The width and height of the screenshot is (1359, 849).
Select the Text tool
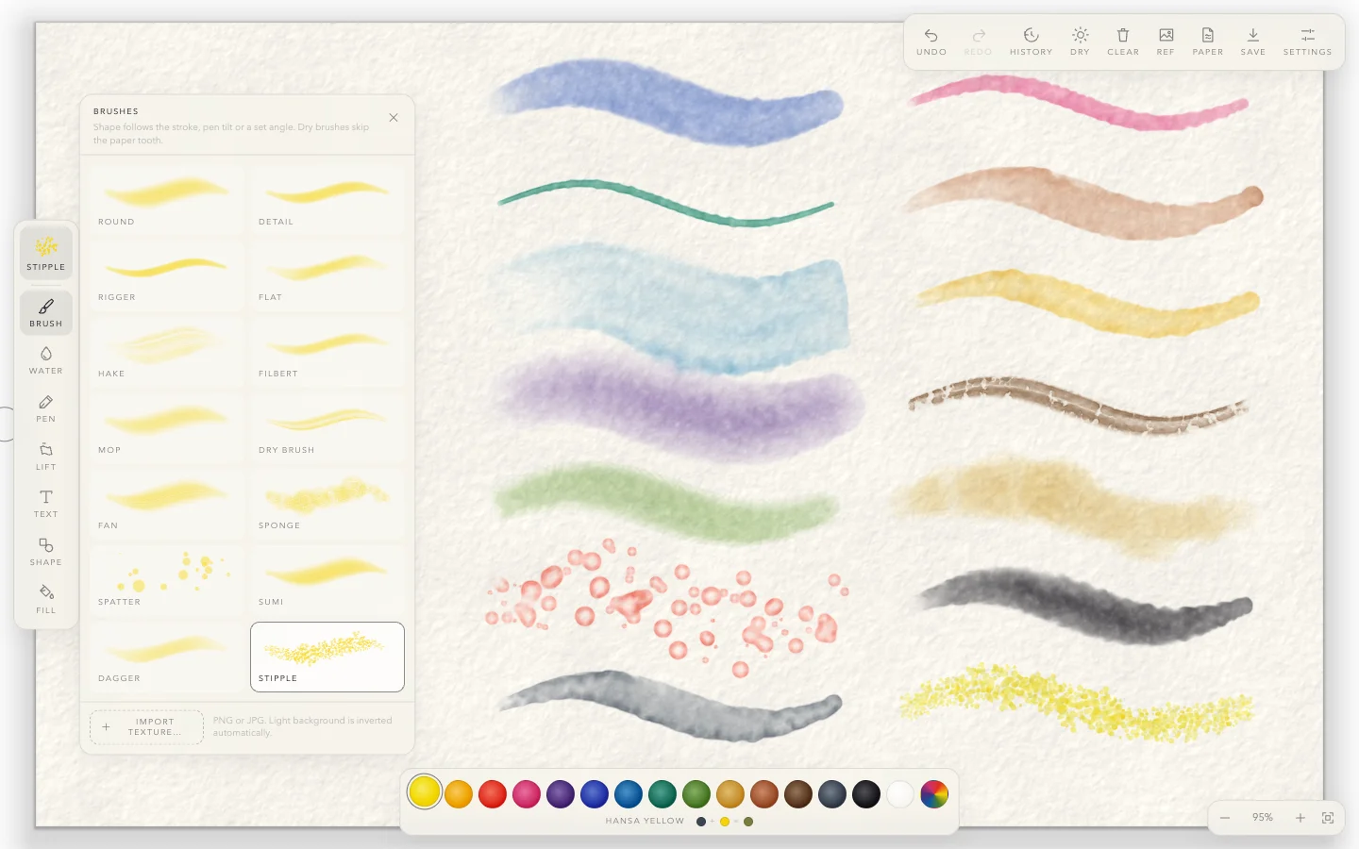pyautogui.click(x=45, y=504)
